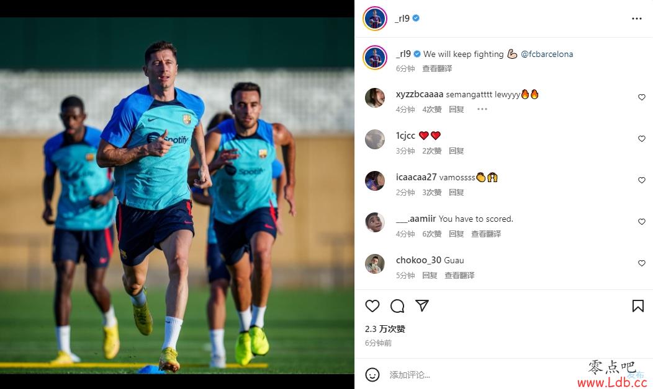Image resolution: width=653 pixels, height=389 pixels.
Task: Like icaacaa27's vamossss comment
Action: [x=641, y=180]
